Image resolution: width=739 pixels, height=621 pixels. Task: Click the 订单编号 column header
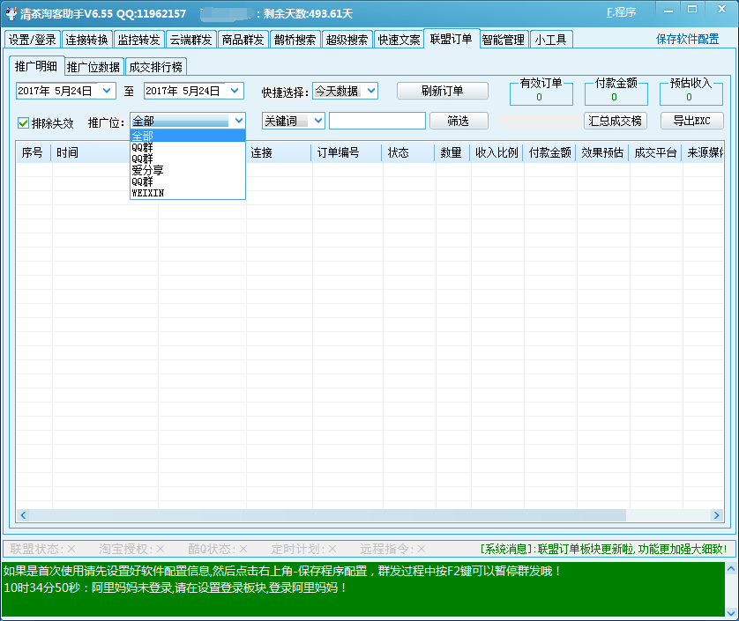346,152
